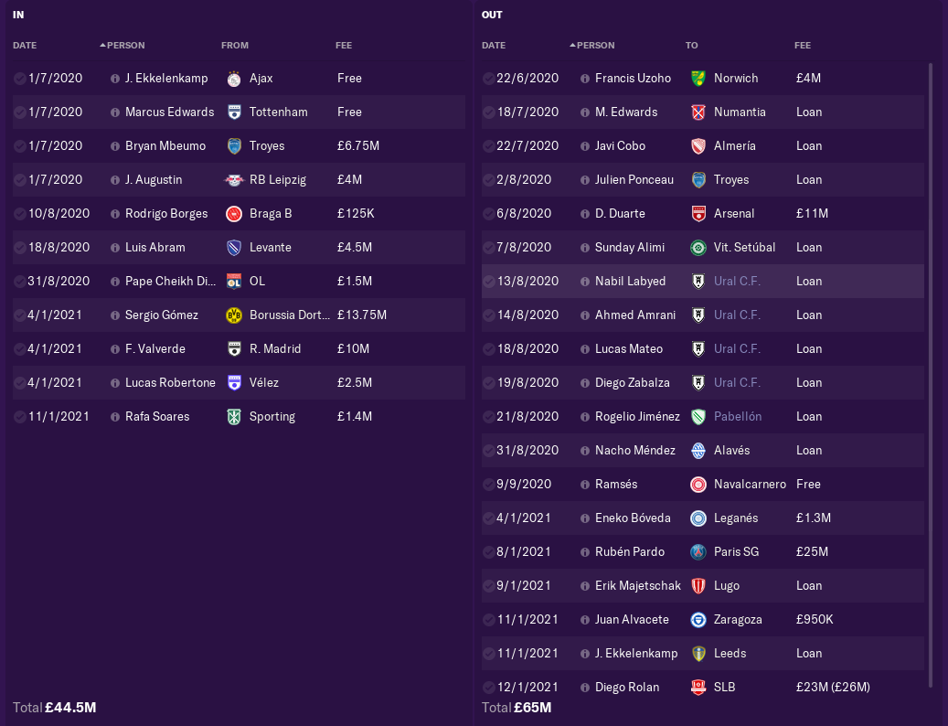Click the info icon beside Rubén Pardo
The height and width of the screenshot is (726, 948).
tap(585, 552)
